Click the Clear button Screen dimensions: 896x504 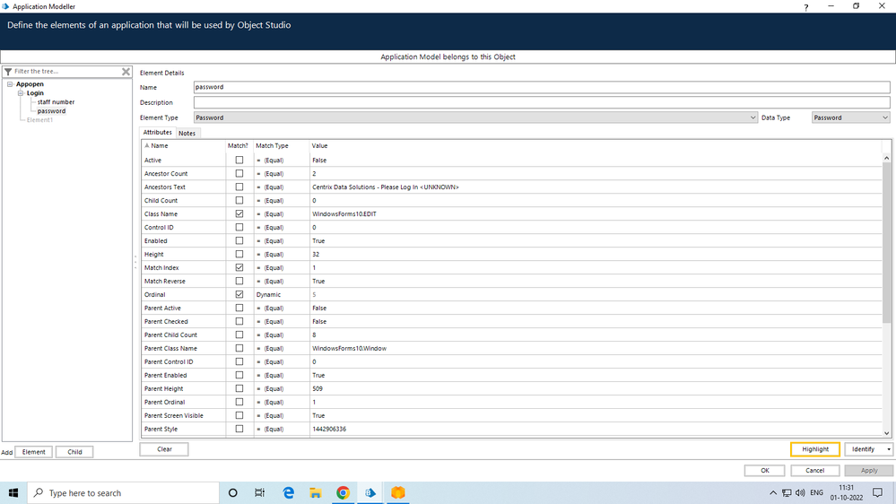164,449
